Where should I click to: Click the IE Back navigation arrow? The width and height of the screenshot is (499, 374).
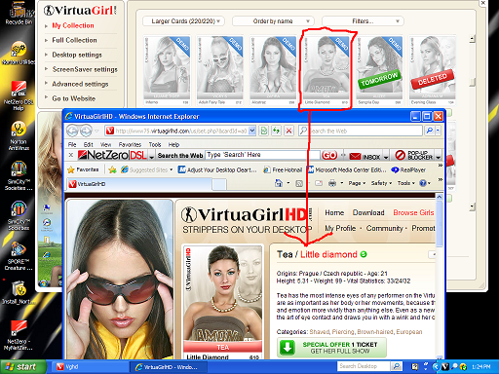pyautogui.click(x=72, y=131)
